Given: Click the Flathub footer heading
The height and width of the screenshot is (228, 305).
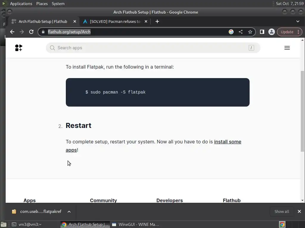Looking at the screenshot, I should [232, 200].
